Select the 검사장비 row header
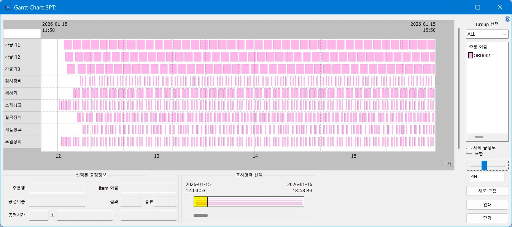This screenshot has height=227, width=512. 22,81
